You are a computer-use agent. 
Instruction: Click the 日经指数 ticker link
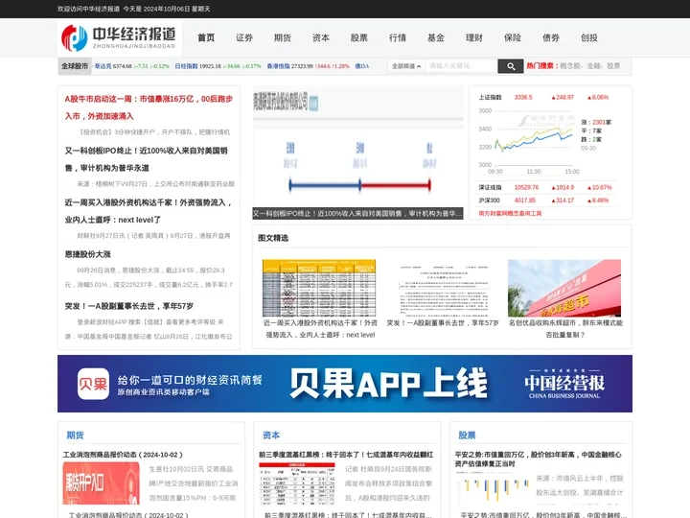(186, 66)
